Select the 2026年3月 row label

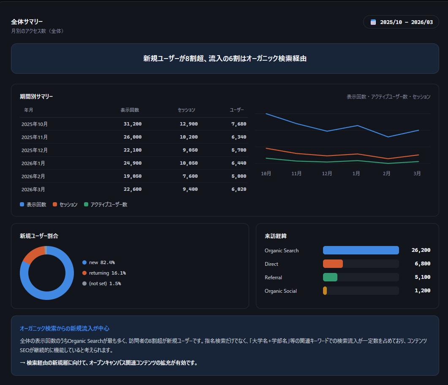pyautogui.click(x=33, y=190)
